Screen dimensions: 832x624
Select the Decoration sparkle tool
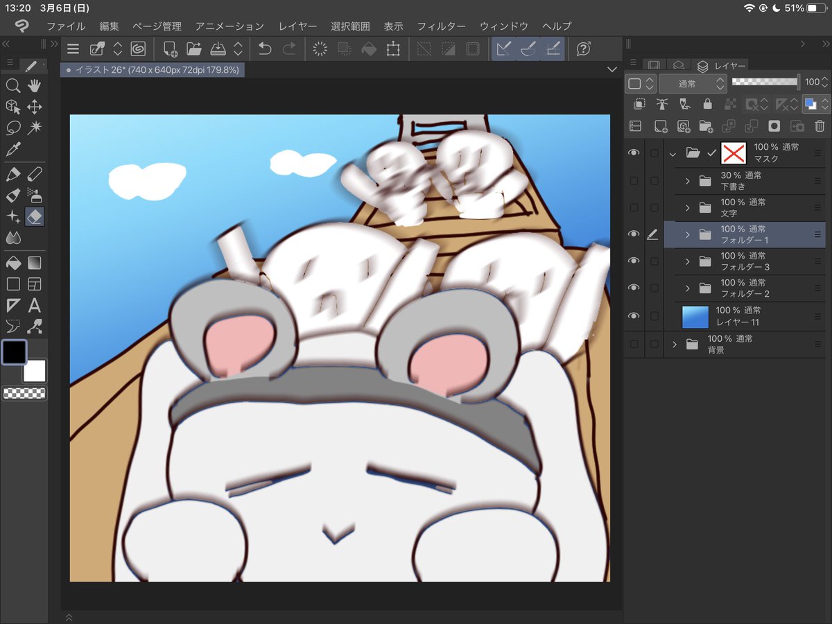(12, 216)
